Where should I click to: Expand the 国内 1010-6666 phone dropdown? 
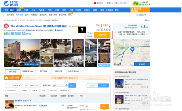pos(122,3)
